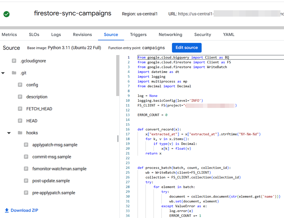The width and height of the screenshot is (284, 218).
Task: Click the Edit source button
Action: 187,47
